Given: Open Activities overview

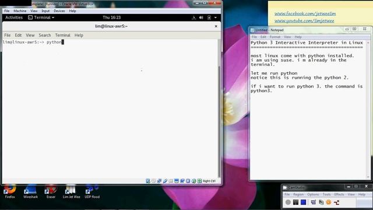Looking at the screenshot, I should [x=14, y=17].
